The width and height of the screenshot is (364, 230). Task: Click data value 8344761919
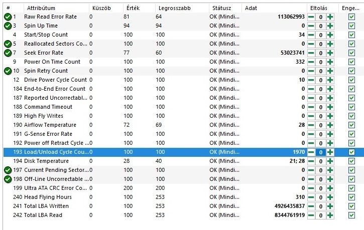pos(290,215)
